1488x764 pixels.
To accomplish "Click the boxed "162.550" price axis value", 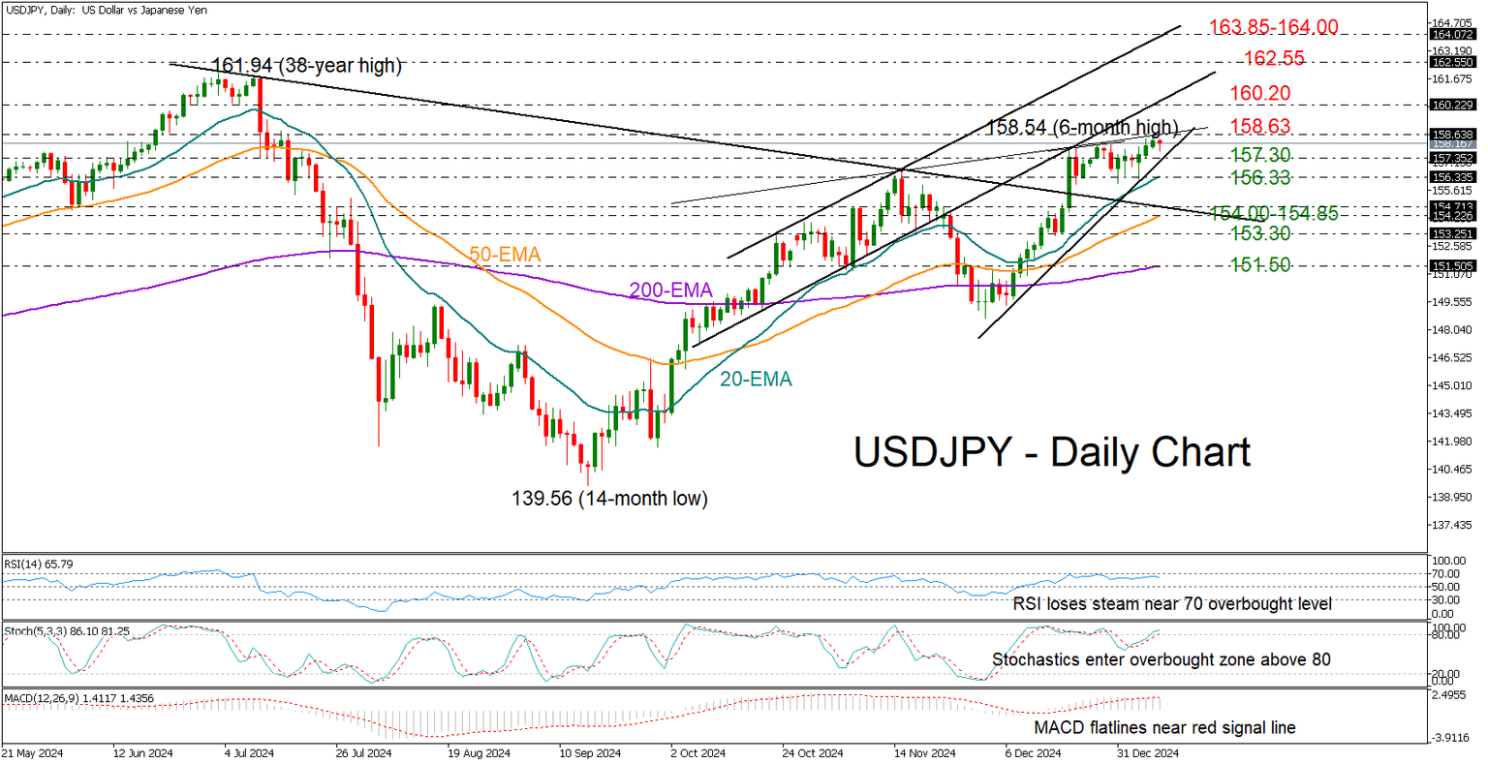I will point(1451,61).
